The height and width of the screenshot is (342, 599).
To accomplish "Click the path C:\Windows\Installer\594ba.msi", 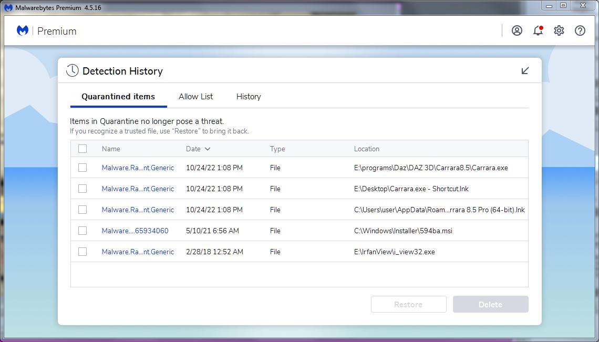I will [x=403, y=231].
